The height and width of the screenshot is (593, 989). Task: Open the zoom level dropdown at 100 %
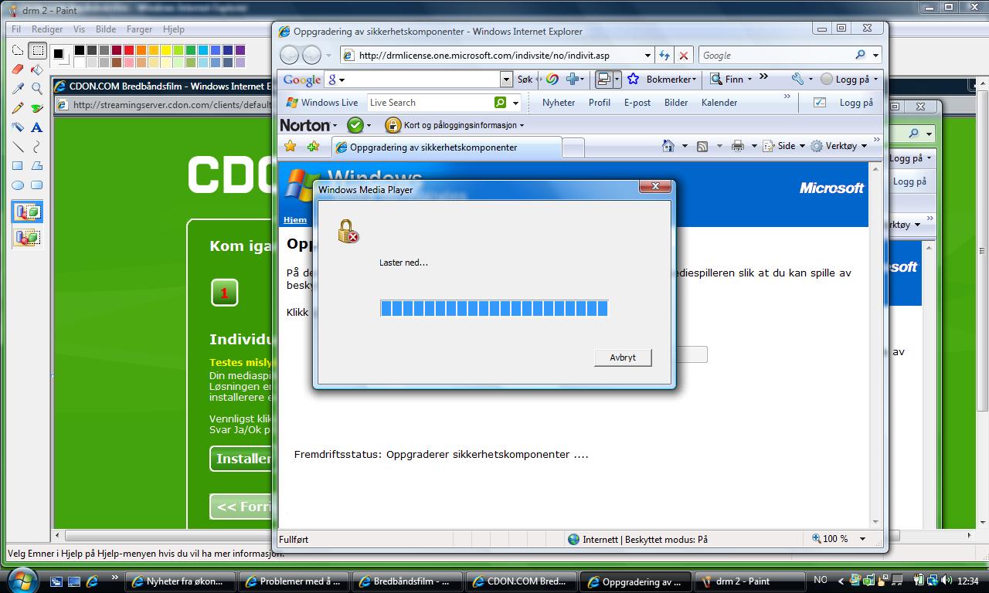[x=862, y=539]
